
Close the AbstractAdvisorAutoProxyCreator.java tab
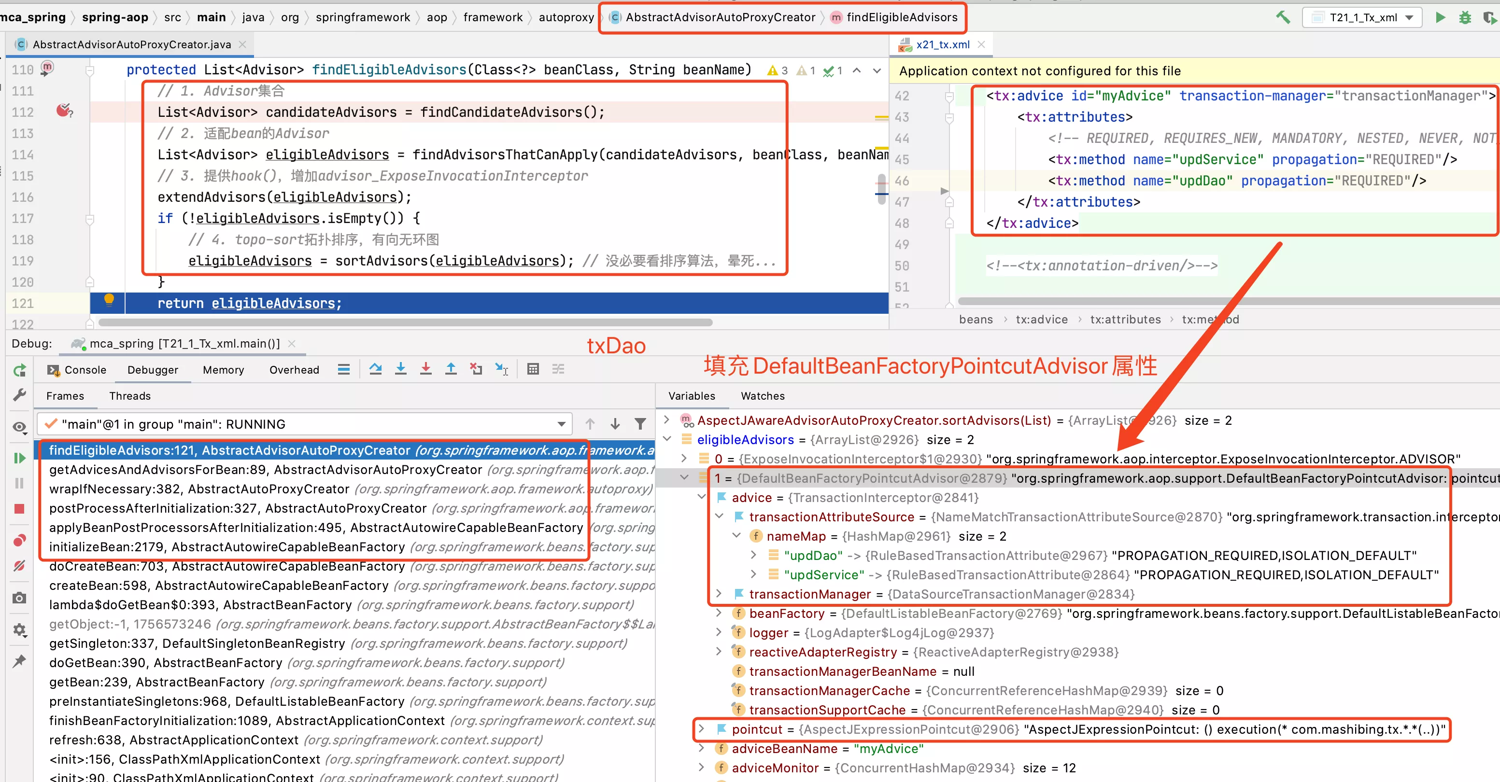point(243,44)
